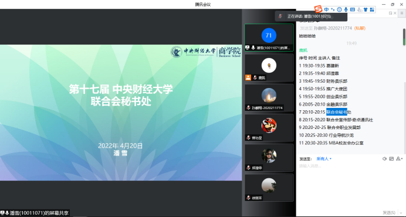Toggle Sogou punctuation mode
The width and height of the screenshot is (406, 217).
click(333, 9)
